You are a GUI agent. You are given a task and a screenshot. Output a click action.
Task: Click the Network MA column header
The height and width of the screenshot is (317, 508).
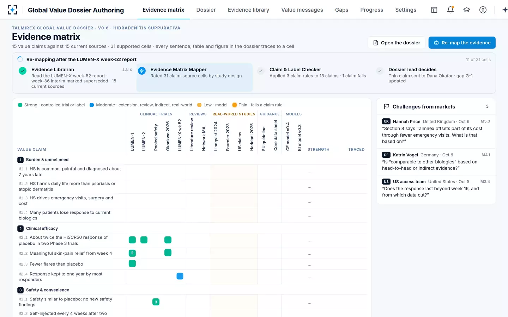(x=204, y=139)
